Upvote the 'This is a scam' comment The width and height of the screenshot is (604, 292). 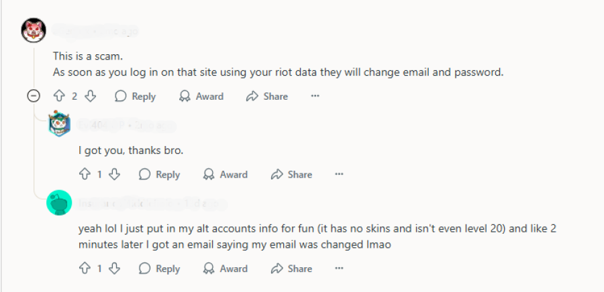pos(59,96)
